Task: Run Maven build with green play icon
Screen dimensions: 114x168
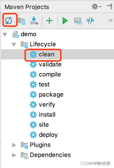Action: [x=65, y=21]
